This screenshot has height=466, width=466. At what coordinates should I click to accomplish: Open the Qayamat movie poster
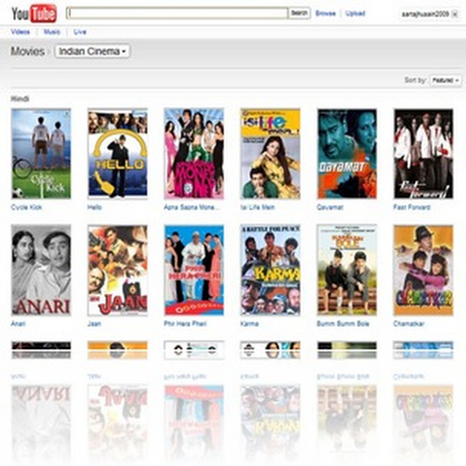click(x=347, y=153)
